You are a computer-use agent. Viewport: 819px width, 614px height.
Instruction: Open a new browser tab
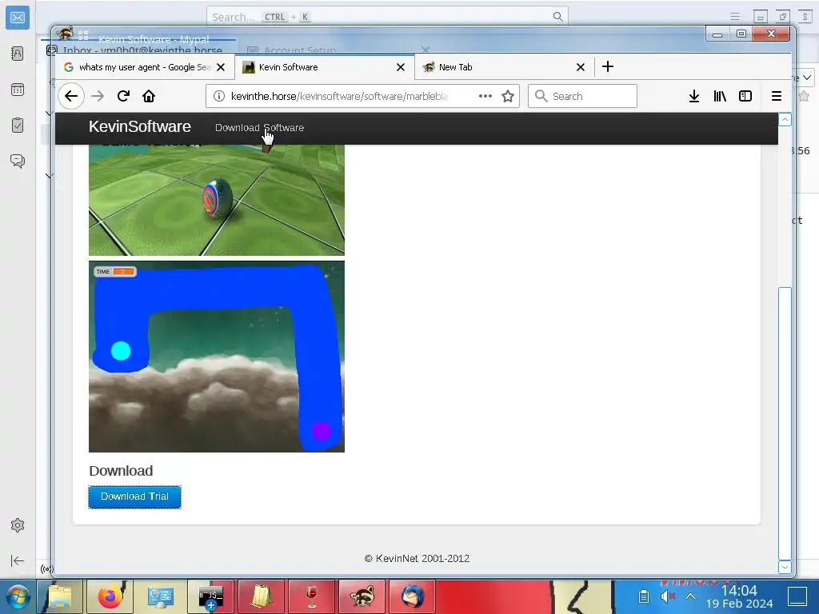608,67
